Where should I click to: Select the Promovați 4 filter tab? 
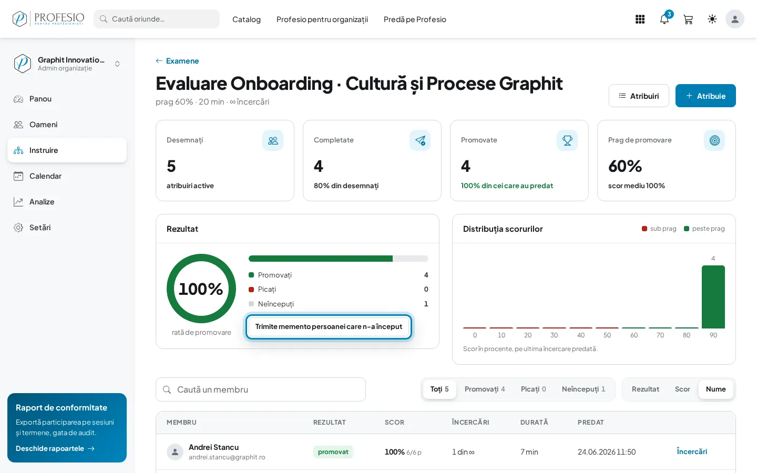[x=485, y=389]
